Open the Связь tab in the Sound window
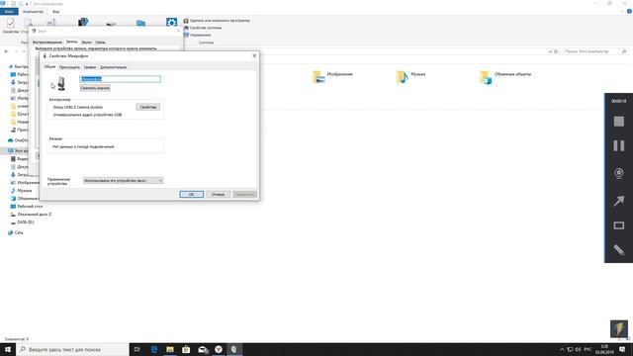Viewport: 633px width, 356px height. [100, 42]
